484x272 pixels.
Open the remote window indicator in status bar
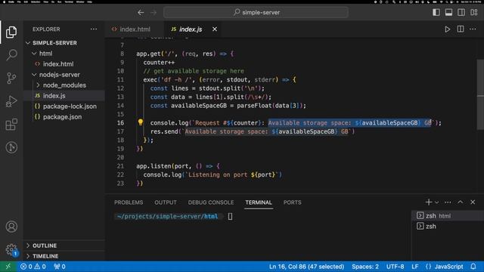pos(8,267)
